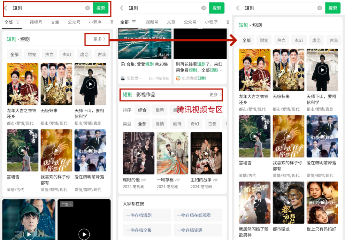
Task: Select 玄幻 genre chip in right panel
Action: (299, 41)
